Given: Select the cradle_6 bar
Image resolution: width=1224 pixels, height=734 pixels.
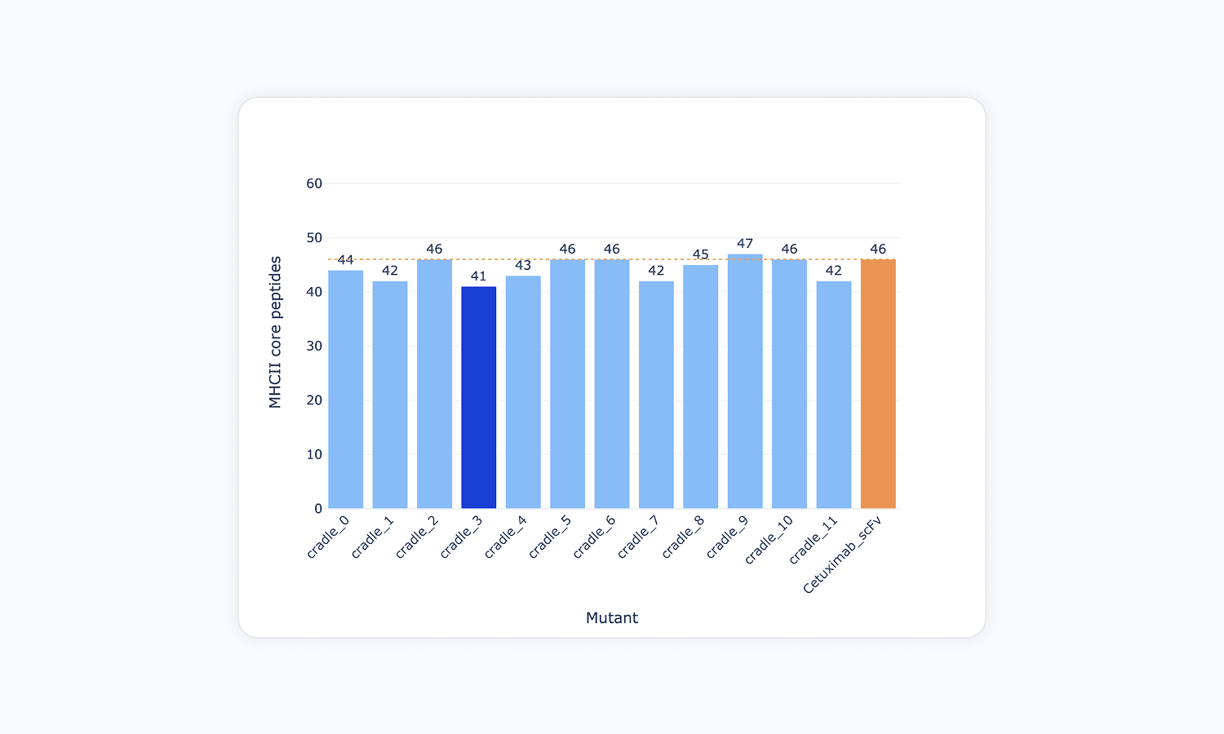Looking at the screenshot, I should click(612, 383).
